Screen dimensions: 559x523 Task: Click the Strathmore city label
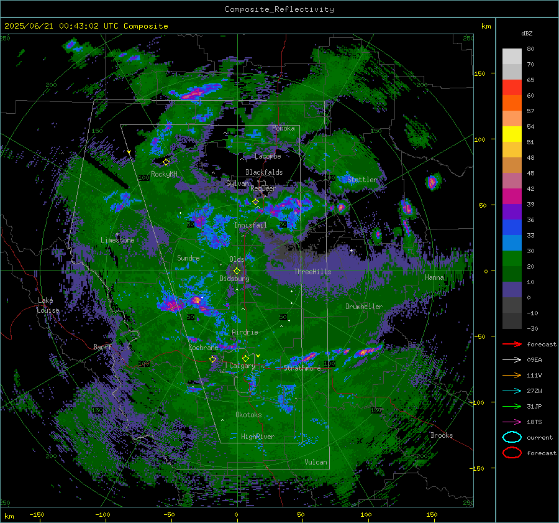302,368
